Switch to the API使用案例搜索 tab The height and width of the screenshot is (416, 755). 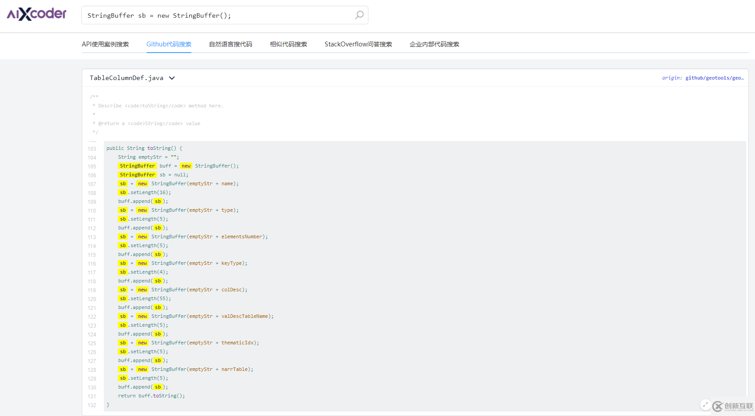[105, 44]
